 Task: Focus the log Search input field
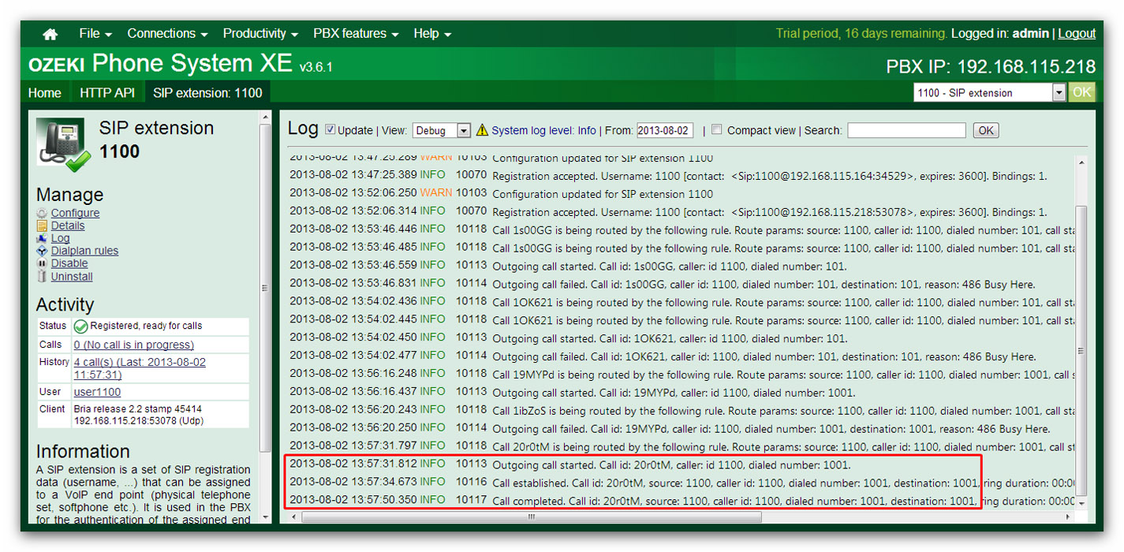click(906, 130)
